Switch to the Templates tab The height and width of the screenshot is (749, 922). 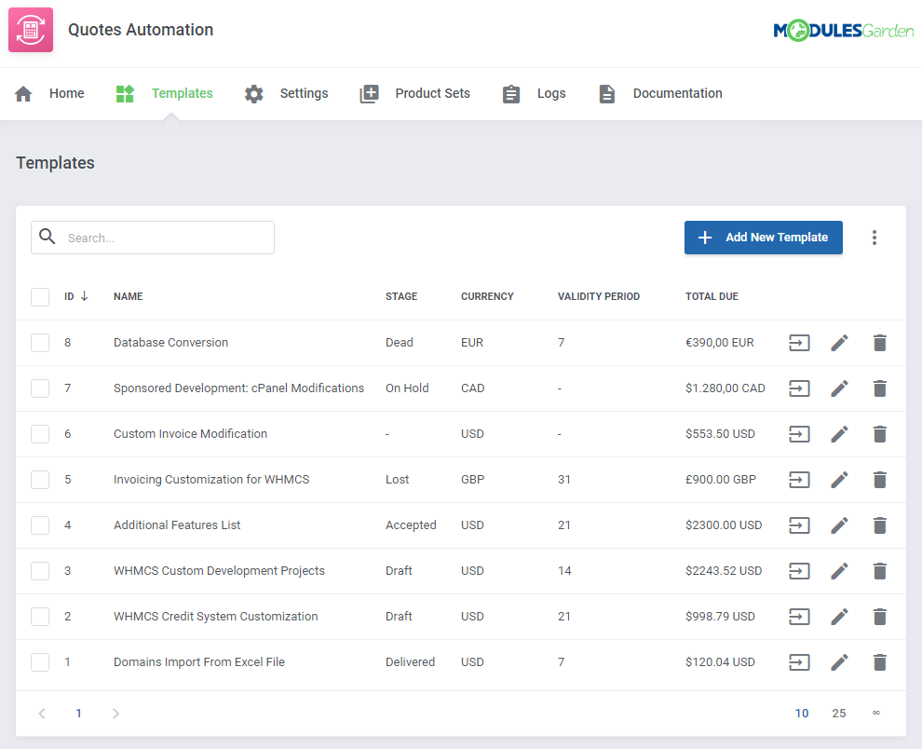[164, 93]
